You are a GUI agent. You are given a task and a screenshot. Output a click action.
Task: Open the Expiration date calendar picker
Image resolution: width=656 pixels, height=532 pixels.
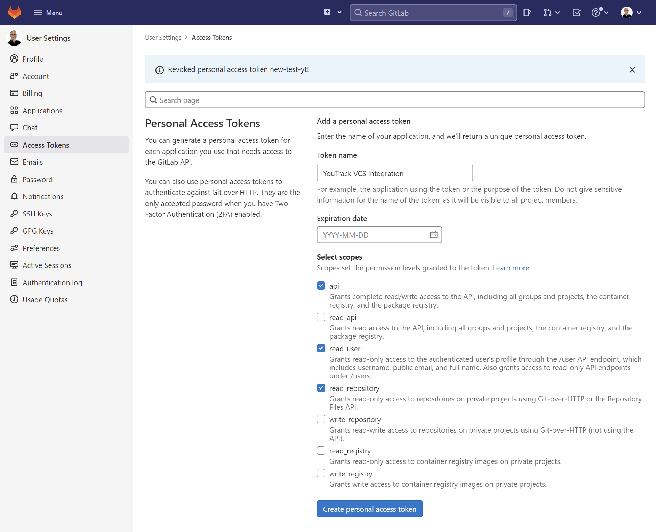[x=433, y=235]
